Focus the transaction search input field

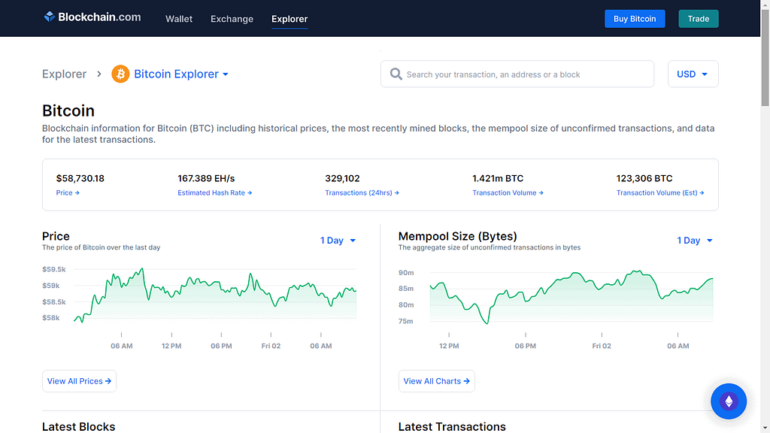click(x=517, y=74)
